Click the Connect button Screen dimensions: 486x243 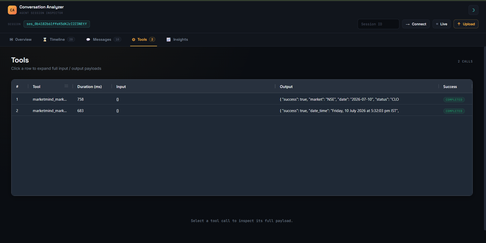click(416, 24)
